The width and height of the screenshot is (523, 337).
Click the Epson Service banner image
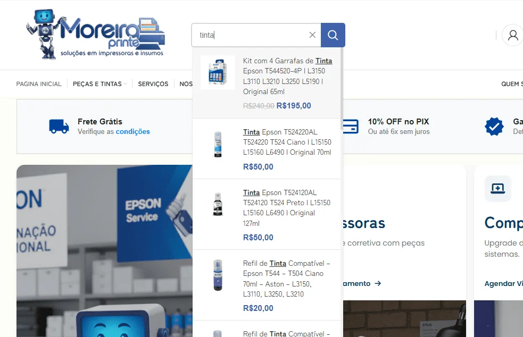tap(104, 251)
